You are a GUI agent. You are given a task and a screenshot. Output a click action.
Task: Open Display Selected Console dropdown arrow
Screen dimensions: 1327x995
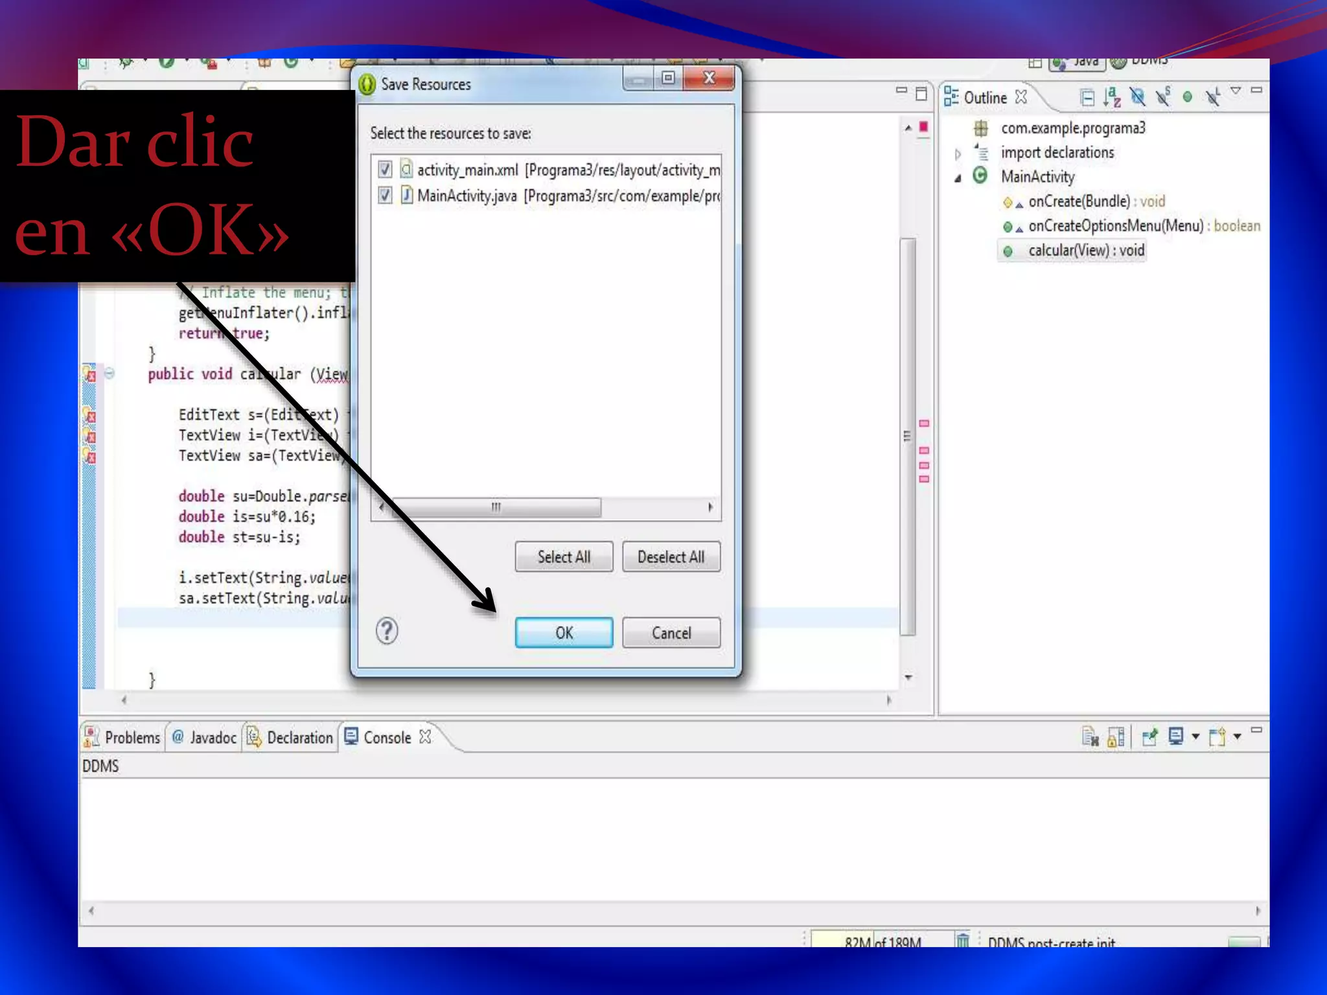coord(1195,737)
